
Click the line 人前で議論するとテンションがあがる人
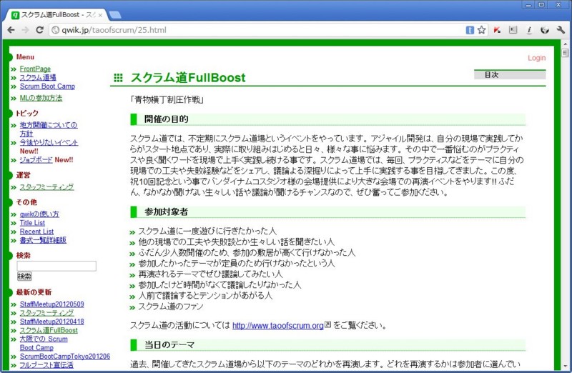(205, 295)
